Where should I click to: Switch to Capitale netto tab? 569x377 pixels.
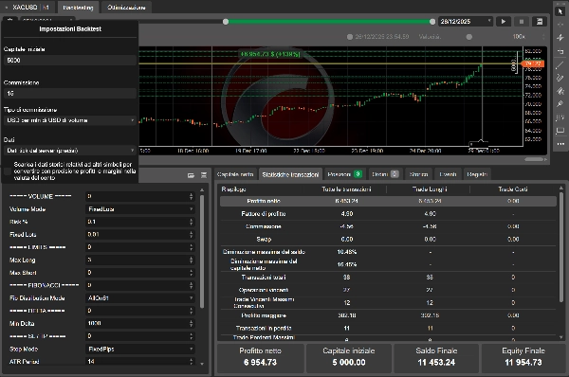(x=235, y=174)
